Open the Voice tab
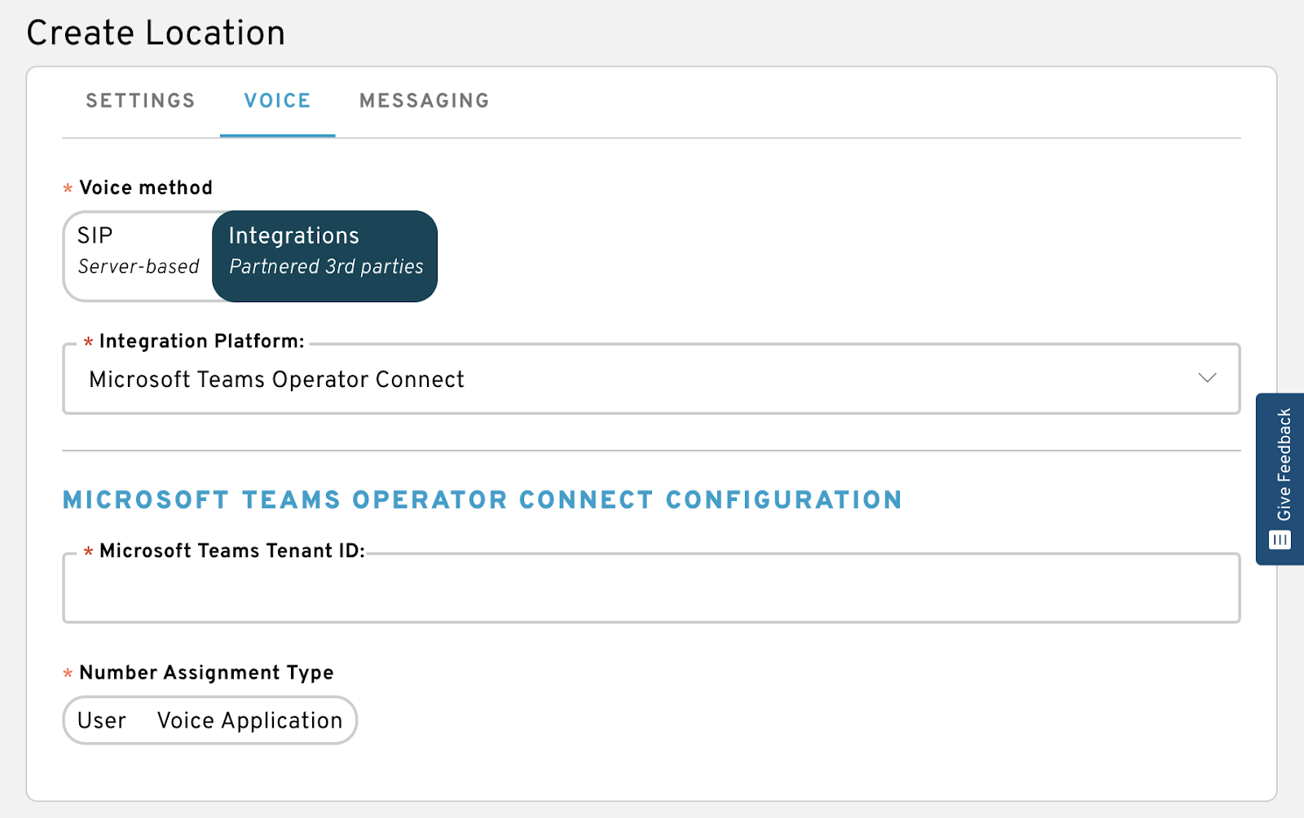This screenshot has width=1304, height=818. click(277, 101)
